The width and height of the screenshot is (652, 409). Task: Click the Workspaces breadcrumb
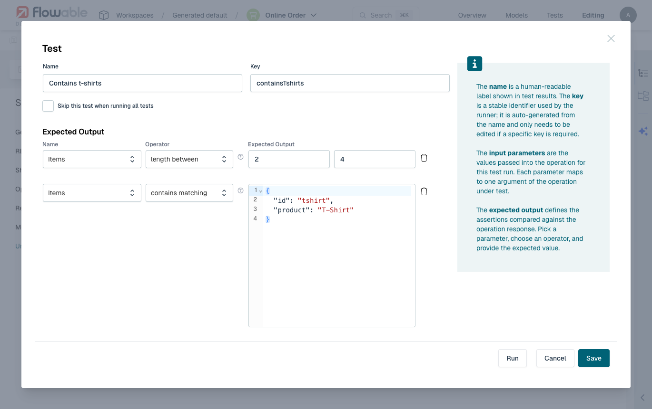[x=135, y=15]
